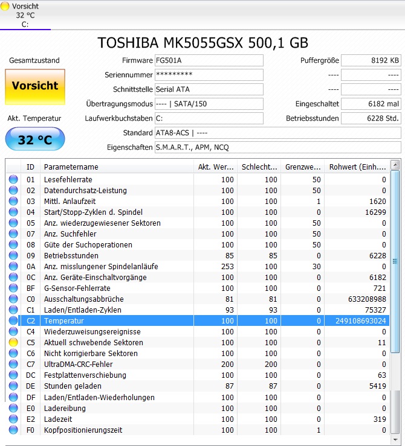Click the status icon for Wiederzuweisungsereignisse
Screen dimensions: 405x446
click(x=13, y=332)
